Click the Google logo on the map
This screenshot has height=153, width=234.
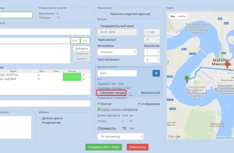click(x=174, y=136)
